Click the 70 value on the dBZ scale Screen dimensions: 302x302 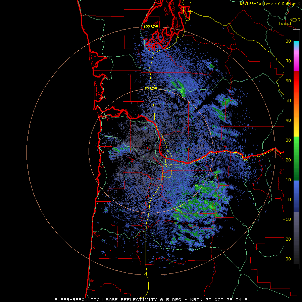coord(288,61)
